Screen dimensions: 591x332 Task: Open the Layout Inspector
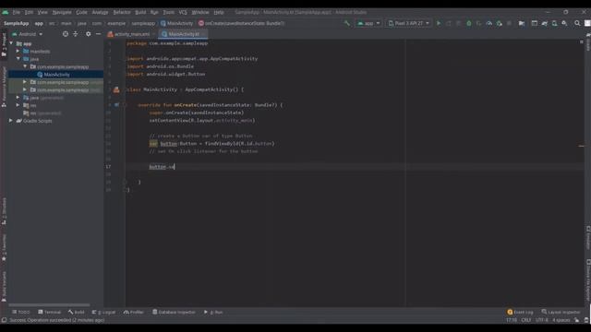pyautogui.click(x=561, y=312)
